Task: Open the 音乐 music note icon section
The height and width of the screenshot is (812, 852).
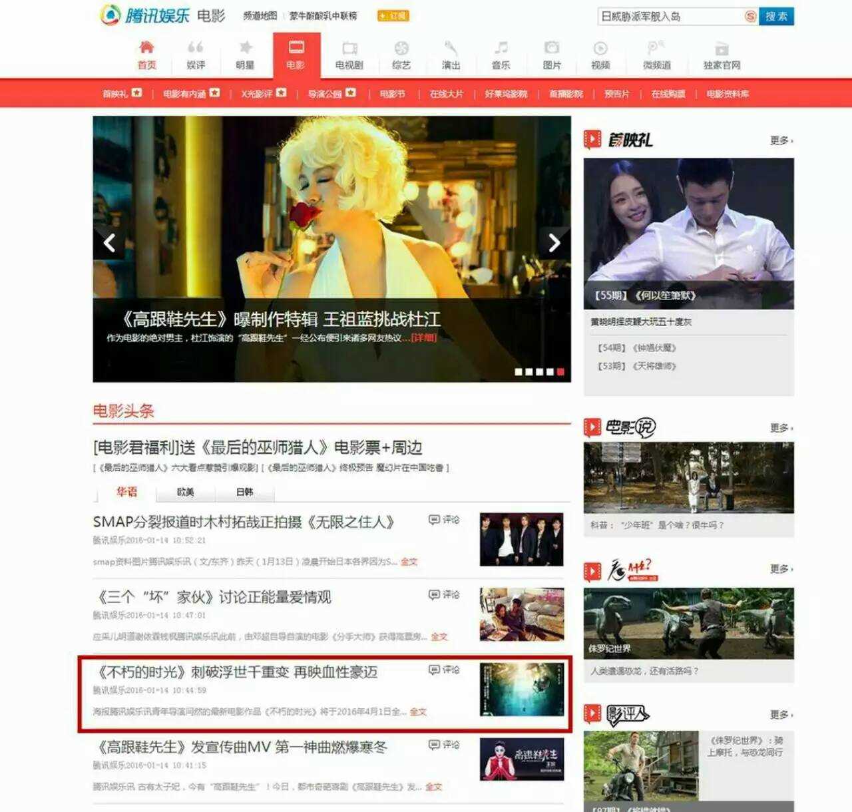Action: (x=501, y=55)
